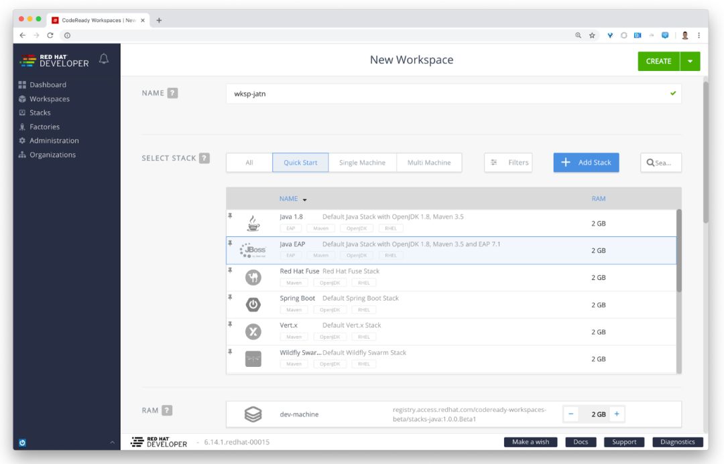The height and width of the screenshot is (464, 724).
Task: Increase dev-machine RAM with plus button
Action: (617, 414)
